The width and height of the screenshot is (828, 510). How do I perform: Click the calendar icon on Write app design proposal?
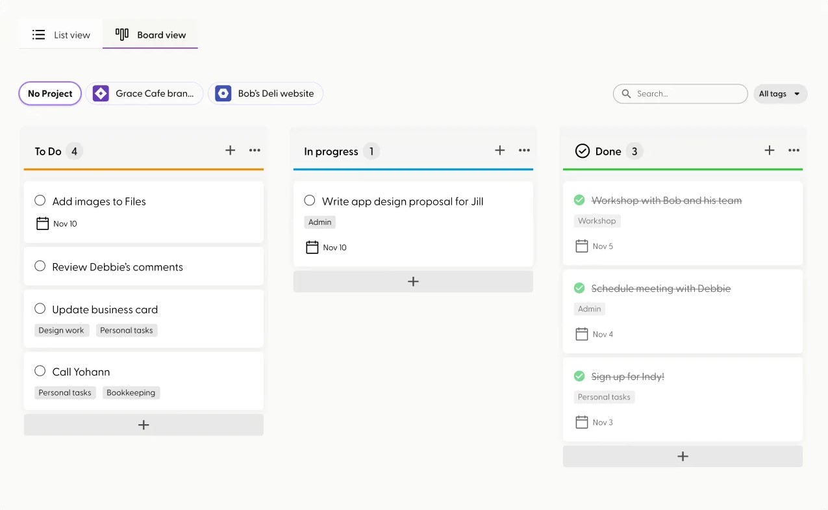(x=312, y=247)
